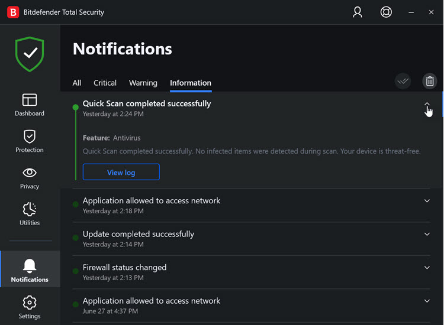This screenshot has height=325, width=444.
Task: Go to the Privacy eye section
Action: 30,178
